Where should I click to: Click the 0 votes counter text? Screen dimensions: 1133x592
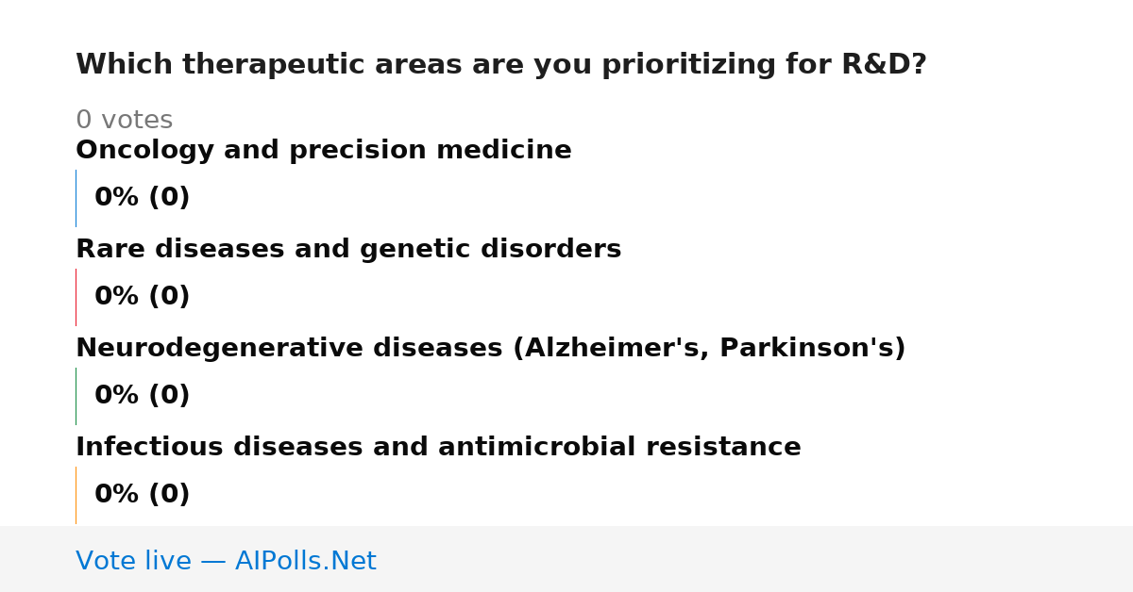pyautogui.click(x=125, y=121)
